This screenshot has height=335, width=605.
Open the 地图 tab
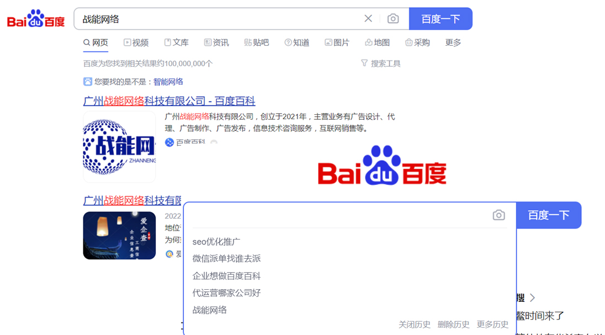378,42
